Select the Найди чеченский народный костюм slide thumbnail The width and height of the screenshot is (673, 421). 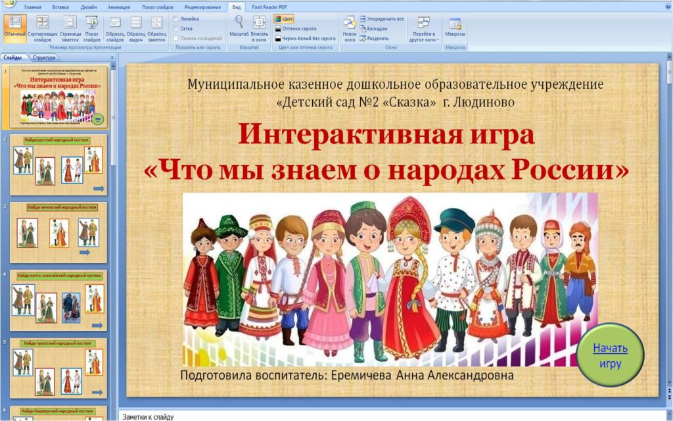pyautogui.click(x=58, y=232)
